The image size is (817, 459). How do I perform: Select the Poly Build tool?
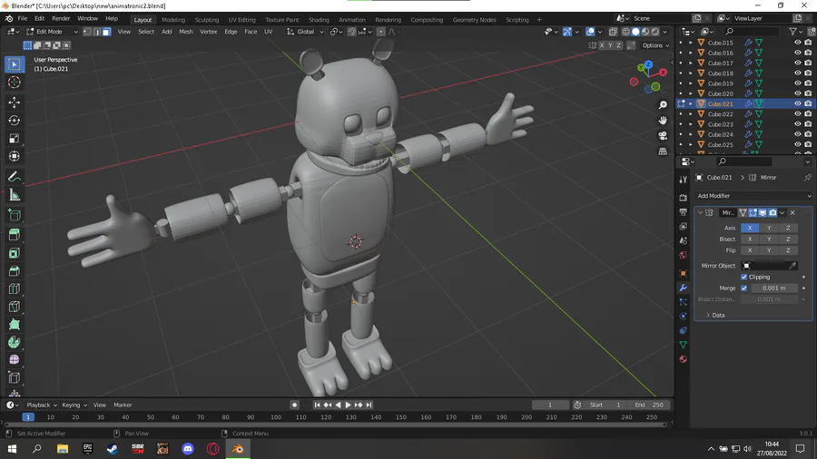click(14, 324)
